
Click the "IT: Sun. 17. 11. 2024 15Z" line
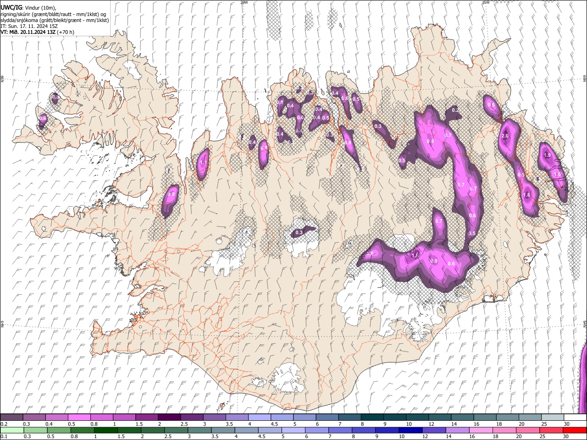pyautogui.click(x=29, y=26)
